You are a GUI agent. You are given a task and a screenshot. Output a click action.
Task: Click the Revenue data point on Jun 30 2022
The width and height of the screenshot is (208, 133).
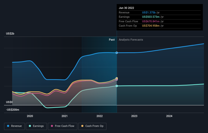117,53
